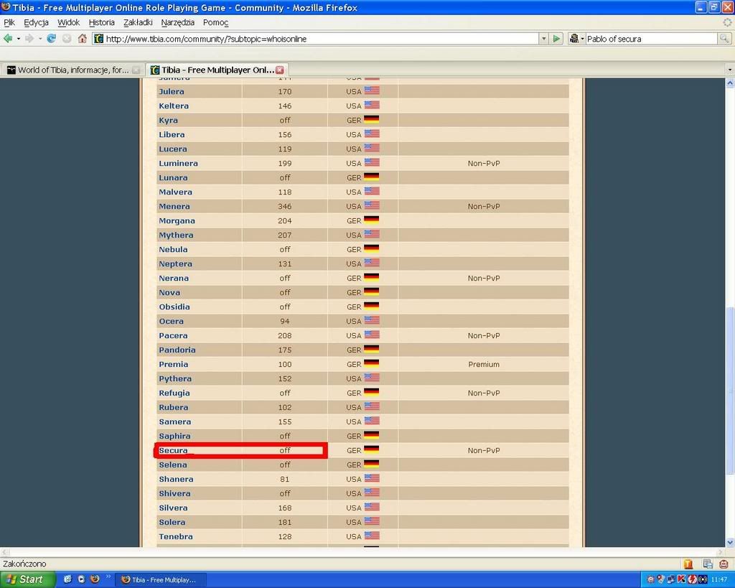The image size is (735, 588).
Task: Click the search magnifier icon
Action: click(x=724, y=39)
